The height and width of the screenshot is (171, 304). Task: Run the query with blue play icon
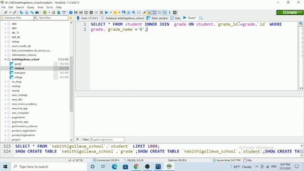[106, 12]
